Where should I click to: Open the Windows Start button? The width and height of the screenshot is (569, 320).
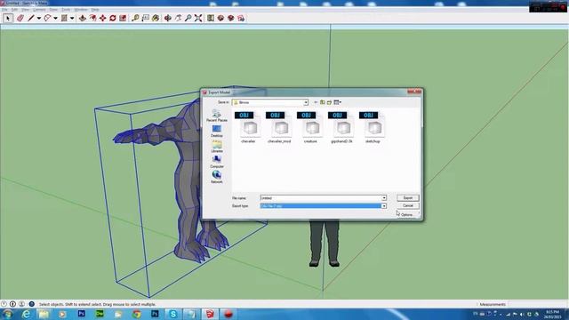pos(8,314)
